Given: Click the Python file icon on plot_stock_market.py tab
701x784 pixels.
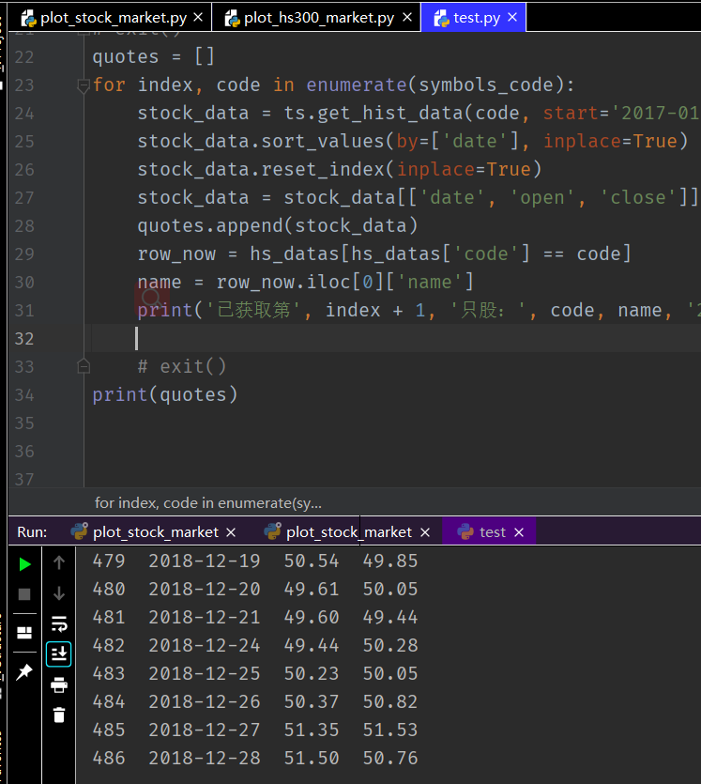Looking at the screenshot, I should pyautogui.click(x=29, y=19).
